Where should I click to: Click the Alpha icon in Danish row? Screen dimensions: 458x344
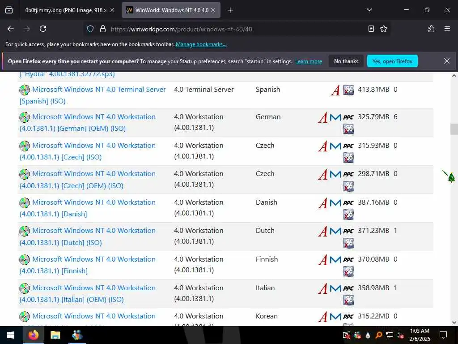[323, 203]
